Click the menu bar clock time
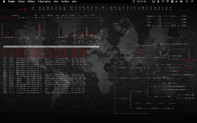This screenshot has height=123, width=197. 142,2
